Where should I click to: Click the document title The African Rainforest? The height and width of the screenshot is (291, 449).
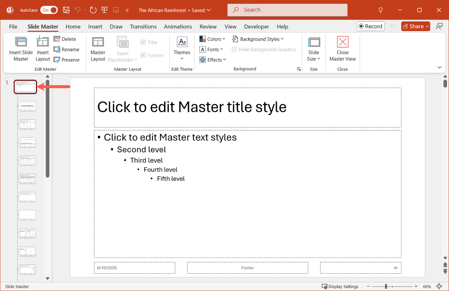click(x=162, y=10)
